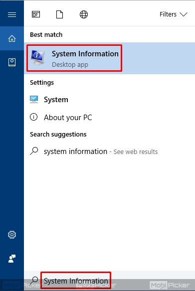Select the Home icon in sidebar
The image size is (195, 291).
pos(12,38)
